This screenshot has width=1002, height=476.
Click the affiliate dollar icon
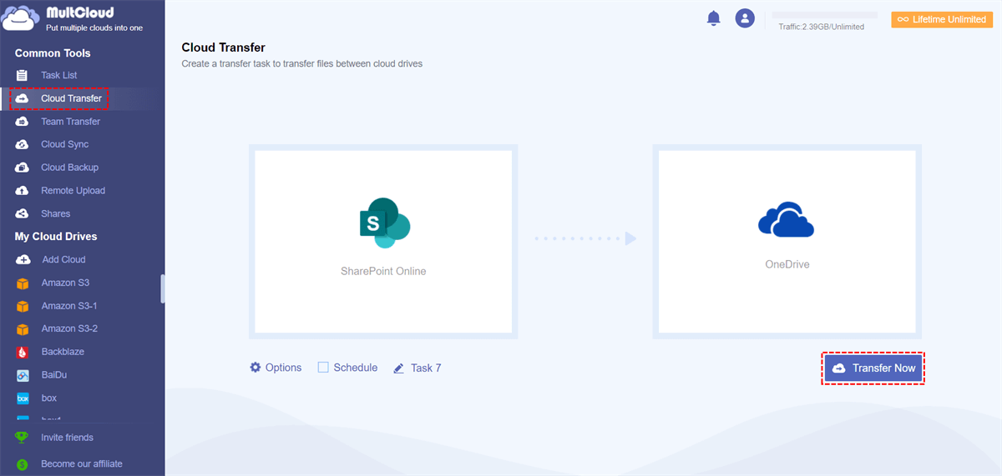pos(22,464)
